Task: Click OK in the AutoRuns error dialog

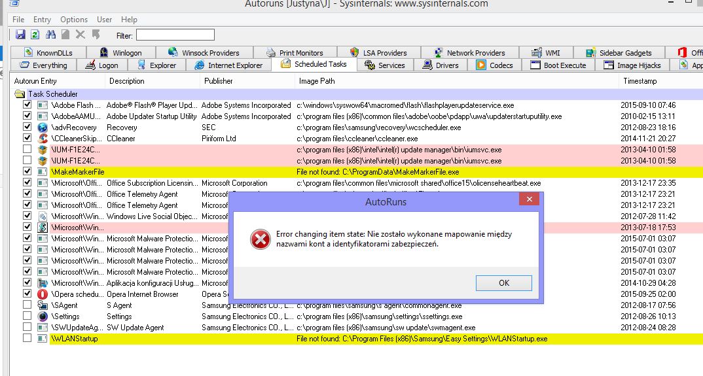Action: pos(504,282)
